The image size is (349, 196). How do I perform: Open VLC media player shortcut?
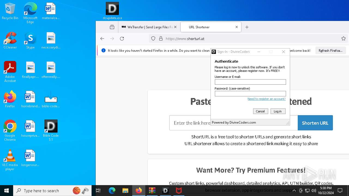click(x=10, y=160)
